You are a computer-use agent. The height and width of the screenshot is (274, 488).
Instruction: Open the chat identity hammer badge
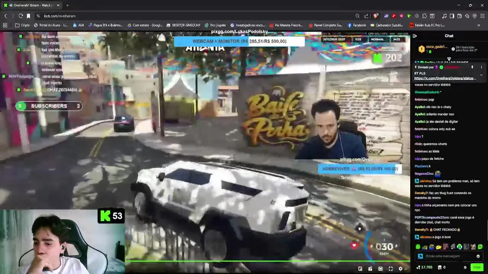point(420,256)
